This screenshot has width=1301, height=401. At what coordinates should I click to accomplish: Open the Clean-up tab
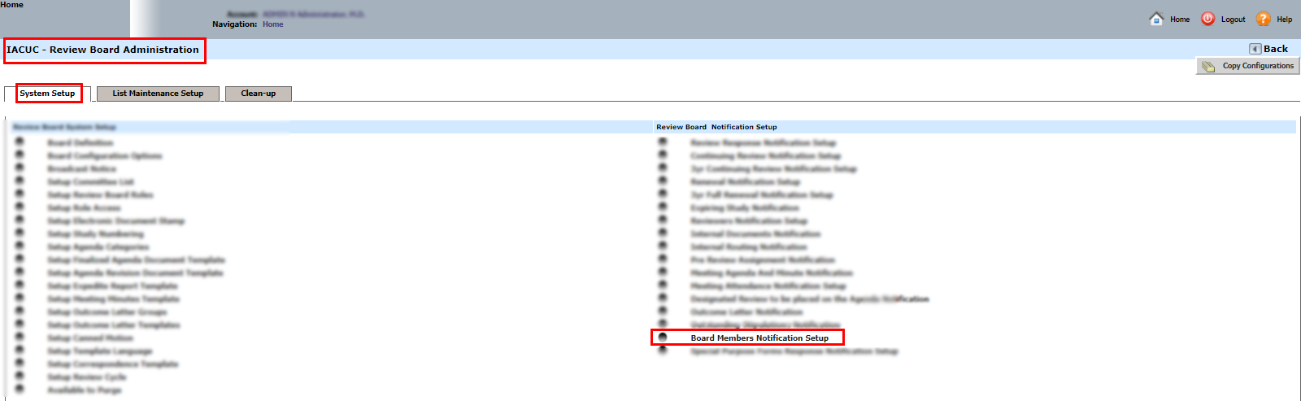(x=258, y=94)
